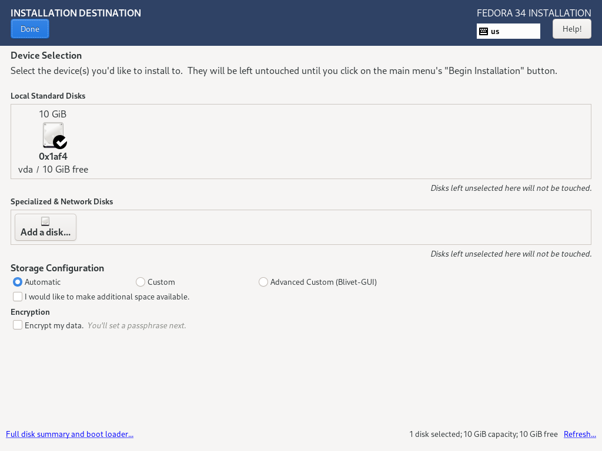602x451 pixels.
Task: Click the keyboard layout icon beside us
Action: click(483, 32)
